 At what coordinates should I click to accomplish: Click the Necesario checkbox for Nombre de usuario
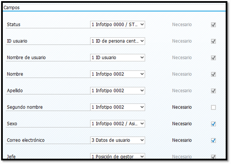[213, 58]
